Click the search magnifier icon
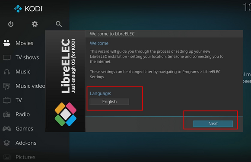This screenshot has width=251, height=162. (59, 24)
